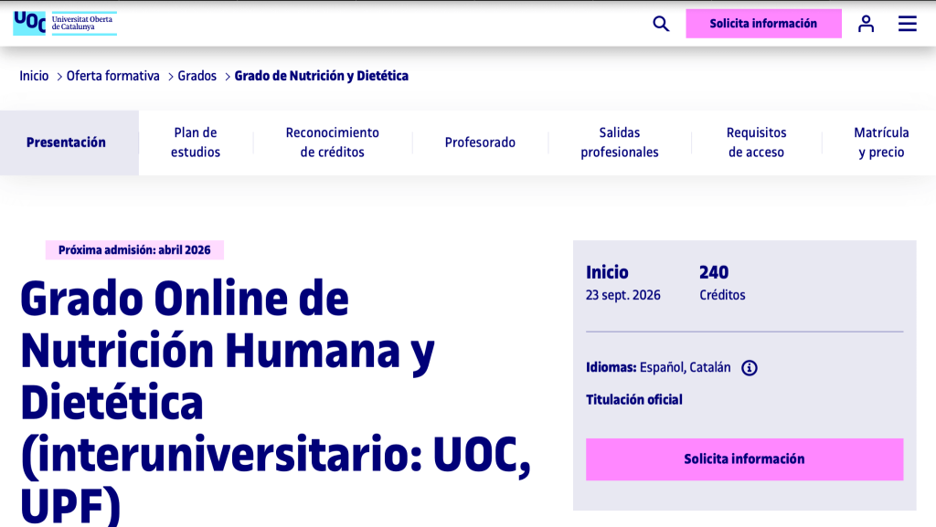936x527 pixels.
Task: Select the Presentación tab
Action: click(69, 142)
